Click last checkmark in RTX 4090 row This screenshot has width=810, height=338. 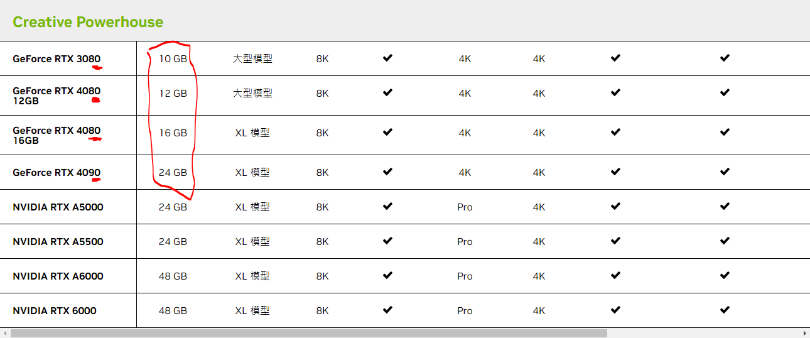click(x=725, y=172)
